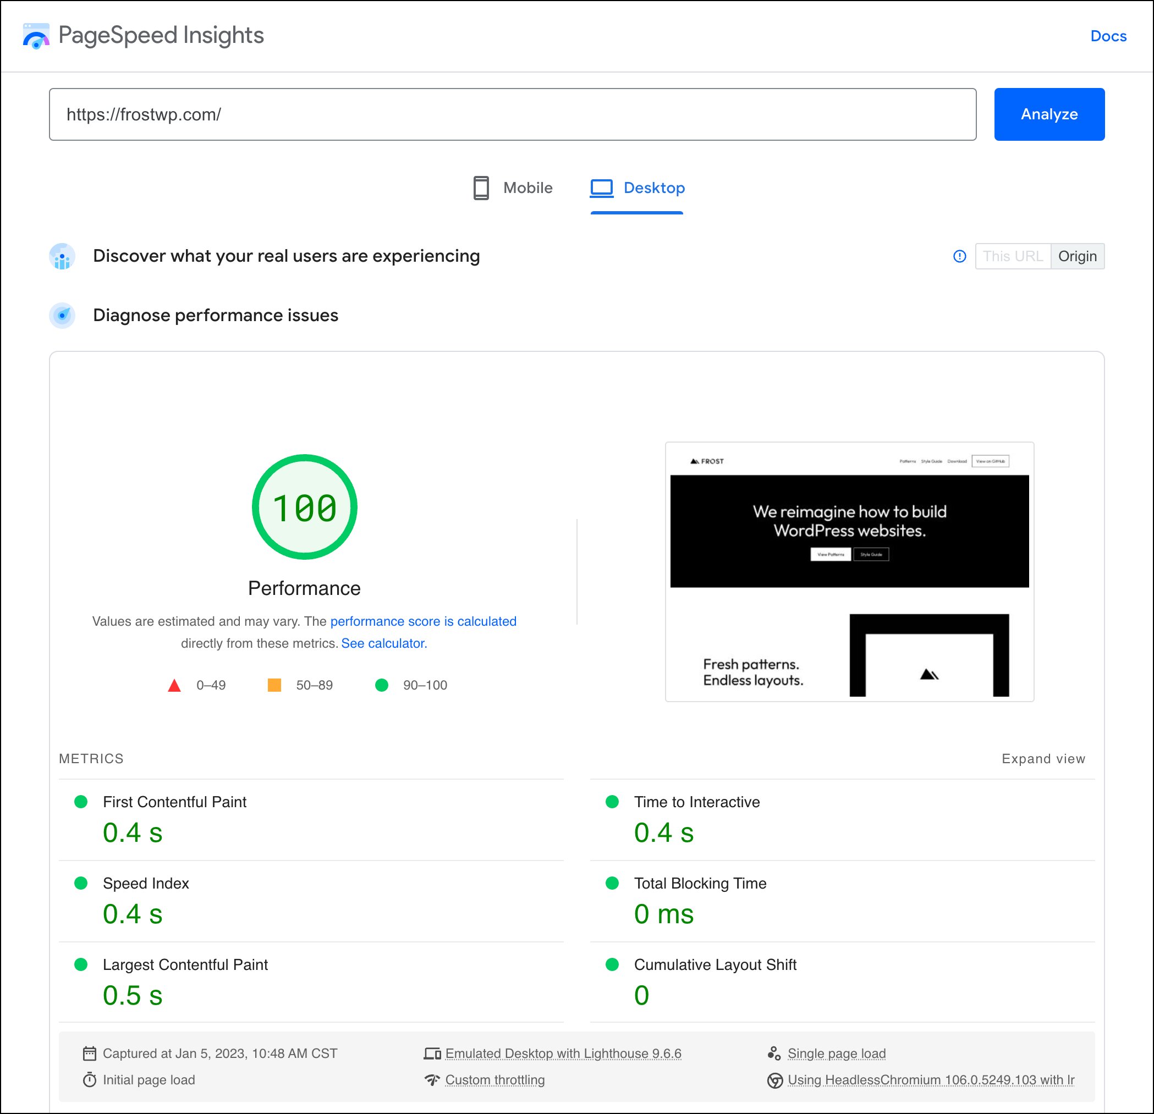Select the This URL toggle option
Viewport: 1154px width, 1114px height.
coord(1013,257)
